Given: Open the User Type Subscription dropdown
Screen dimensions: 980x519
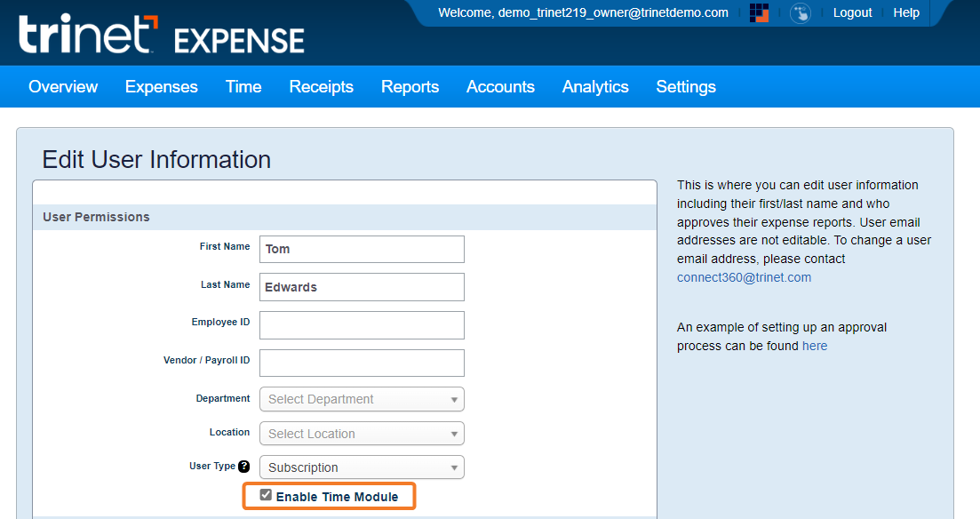Looking at the screenshot, I should click(362, 467).
